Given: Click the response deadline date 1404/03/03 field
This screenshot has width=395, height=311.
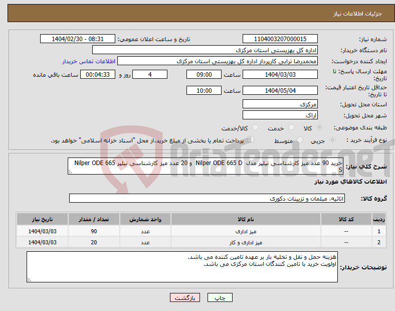Looking at the screenshot, I should tap(280, 74).
